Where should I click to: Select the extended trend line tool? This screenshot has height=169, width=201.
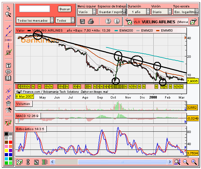(x=9, y=33)
